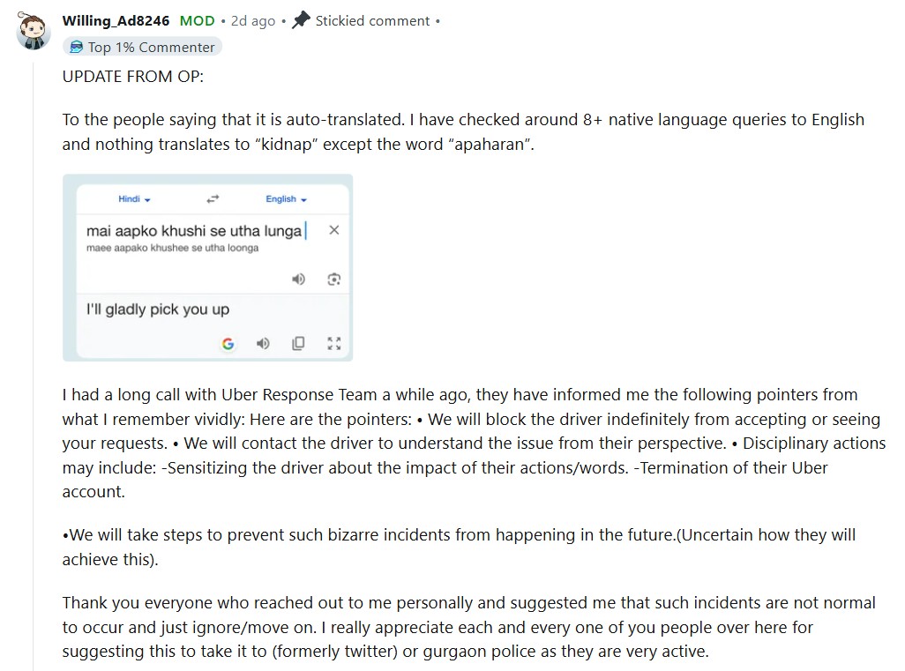Click the 2d ago timestamp
Screen dimensions: 905x671
(x=253, y=21)
